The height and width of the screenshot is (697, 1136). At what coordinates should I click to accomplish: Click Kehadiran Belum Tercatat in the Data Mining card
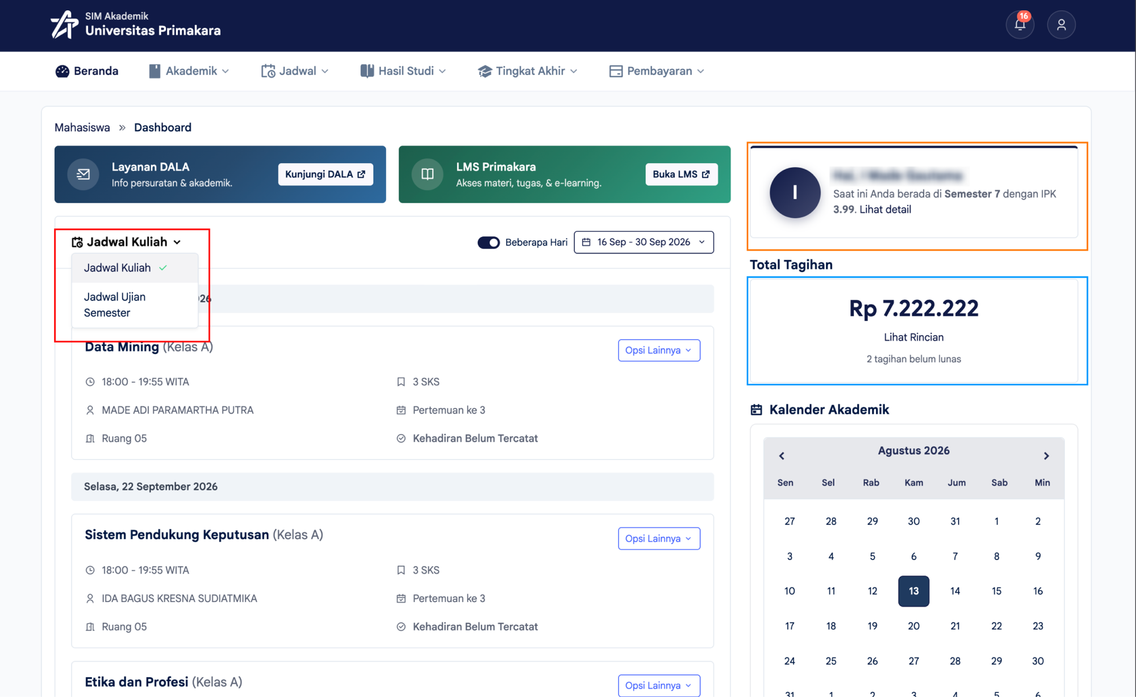tap(475, 439)
